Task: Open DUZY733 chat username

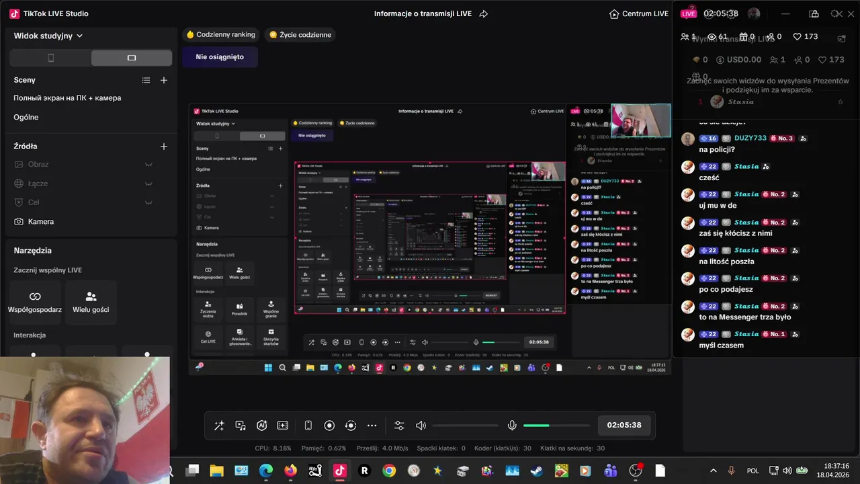Action: pyautogui.click(x=750, y=138)
